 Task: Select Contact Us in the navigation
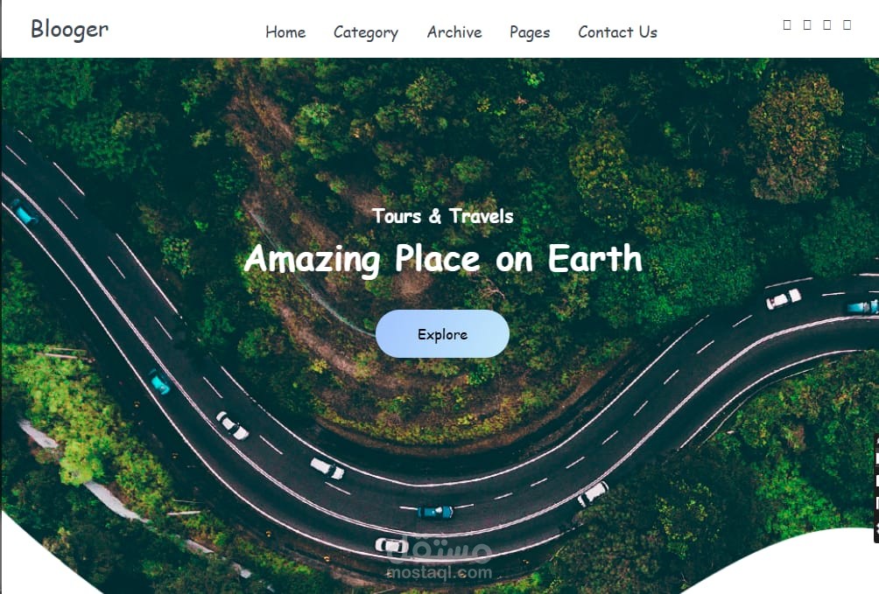[x=617, y=32]
